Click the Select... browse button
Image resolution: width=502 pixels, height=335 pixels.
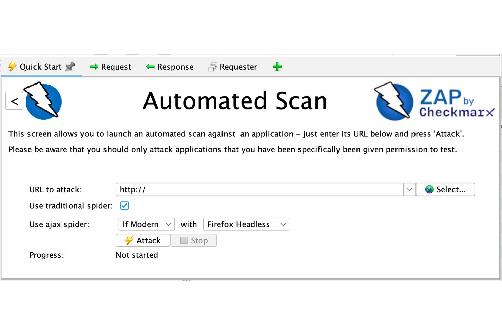(445, 189)
